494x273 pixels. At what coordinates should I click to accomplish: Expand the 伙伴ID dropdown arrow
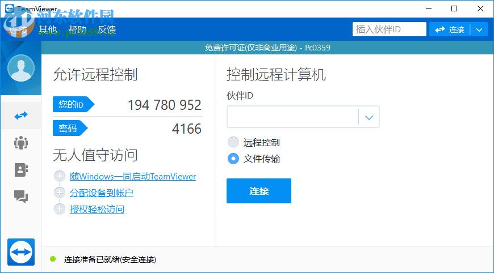pyautogui.click(x=369, y=117)
